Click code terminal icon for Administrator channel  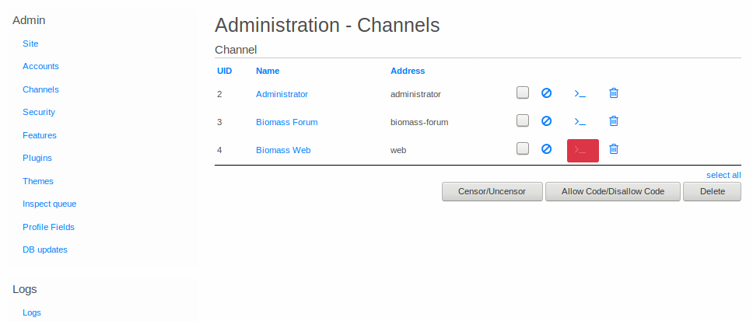(580, 93)
